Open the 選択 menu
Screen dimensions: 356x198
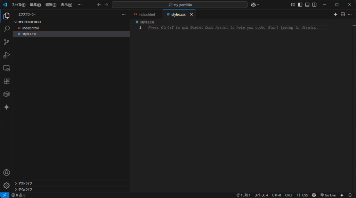pyautogui.click(x=51, y=4)
